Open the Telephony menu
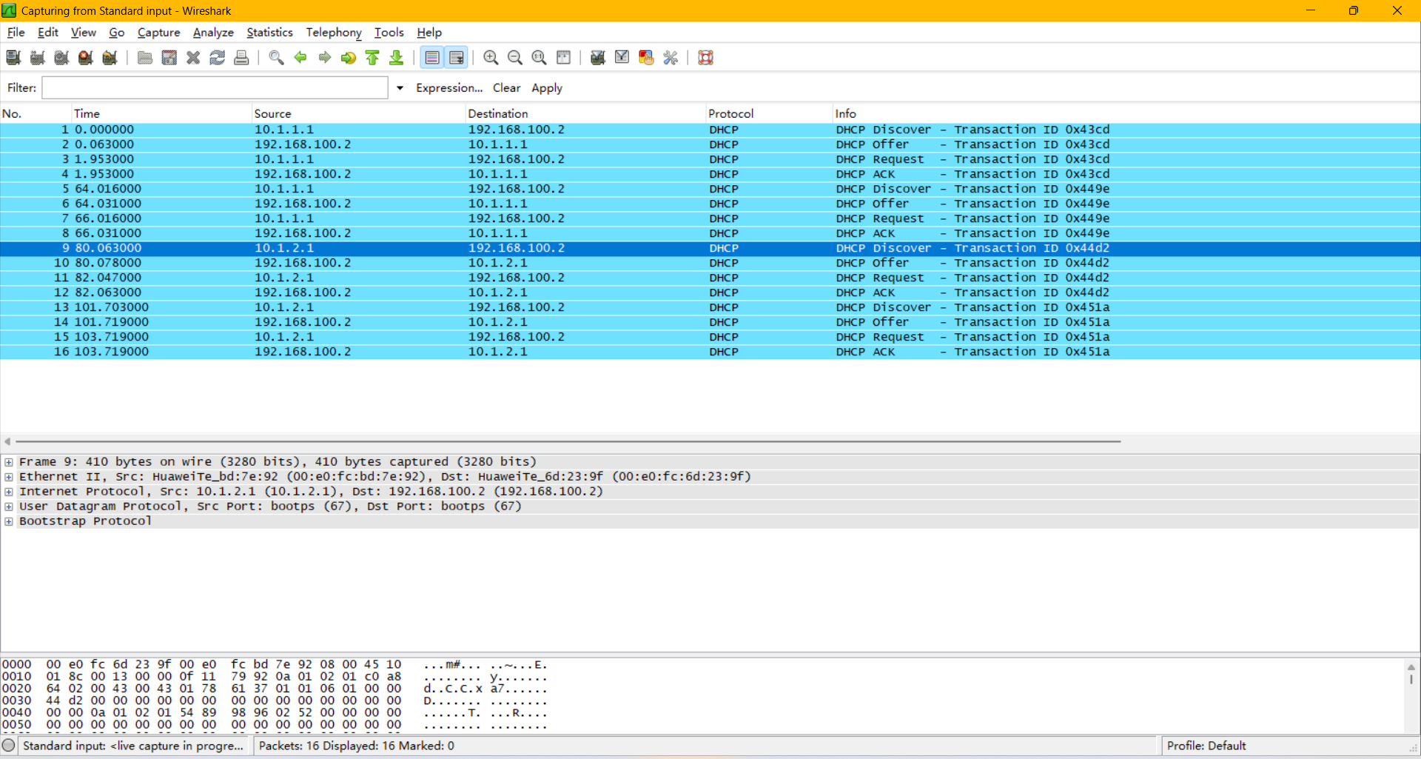 (x=334, y=33)
